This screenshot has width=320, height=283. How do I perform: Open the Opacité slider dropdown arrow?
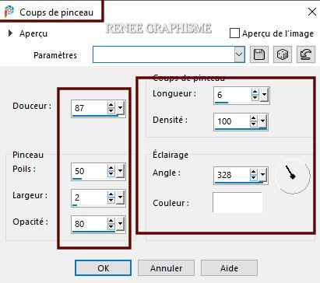[120, 223]
